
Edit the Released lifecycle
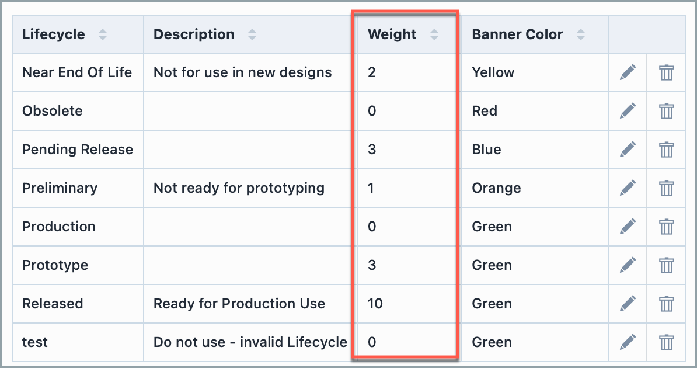[627, 304]
